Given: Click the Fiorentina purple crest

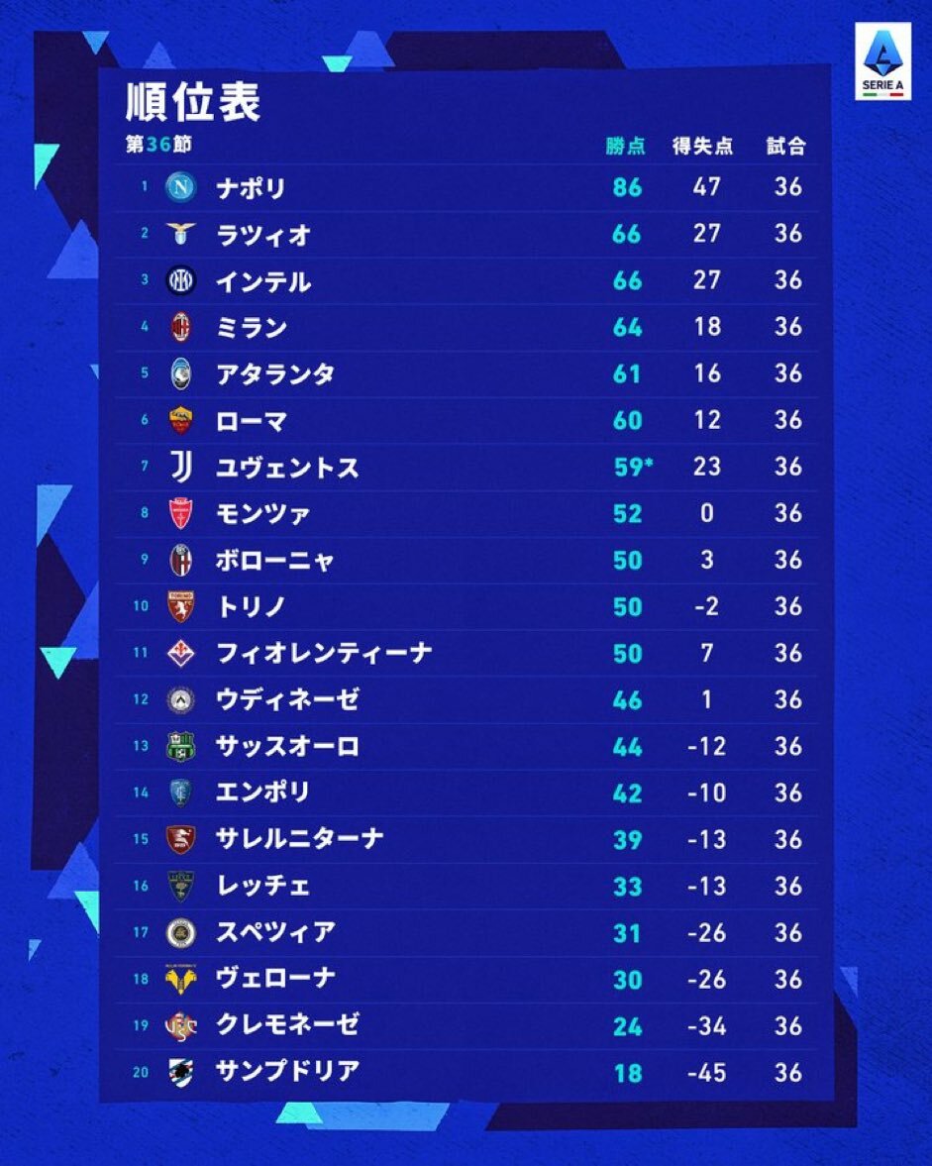Looking at the screenshot, I should [181, 653].
